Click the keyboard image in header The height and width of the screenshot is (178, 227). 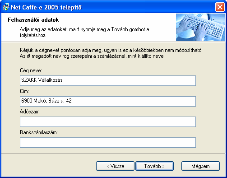click(200, 27)
